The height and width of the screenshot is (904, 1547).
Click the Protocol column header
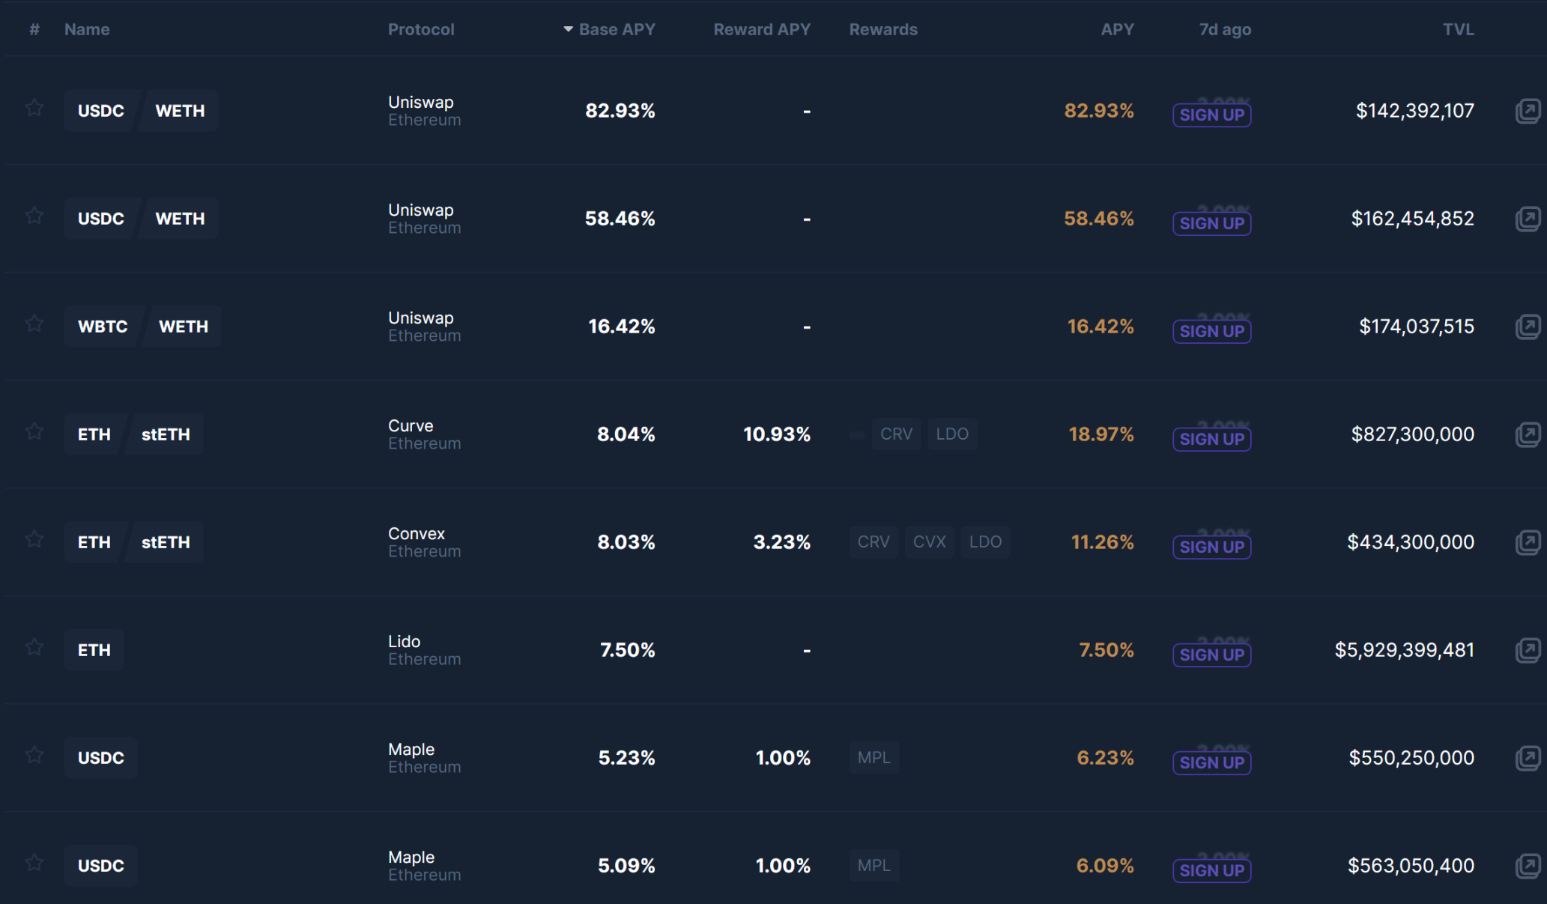pos(421,29)
